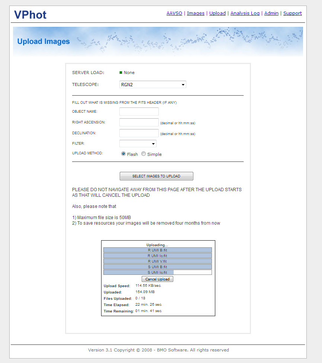This screenshot has height=363, width=322.
Task: Open the Analysis Log page
Action: pos(245,13)
